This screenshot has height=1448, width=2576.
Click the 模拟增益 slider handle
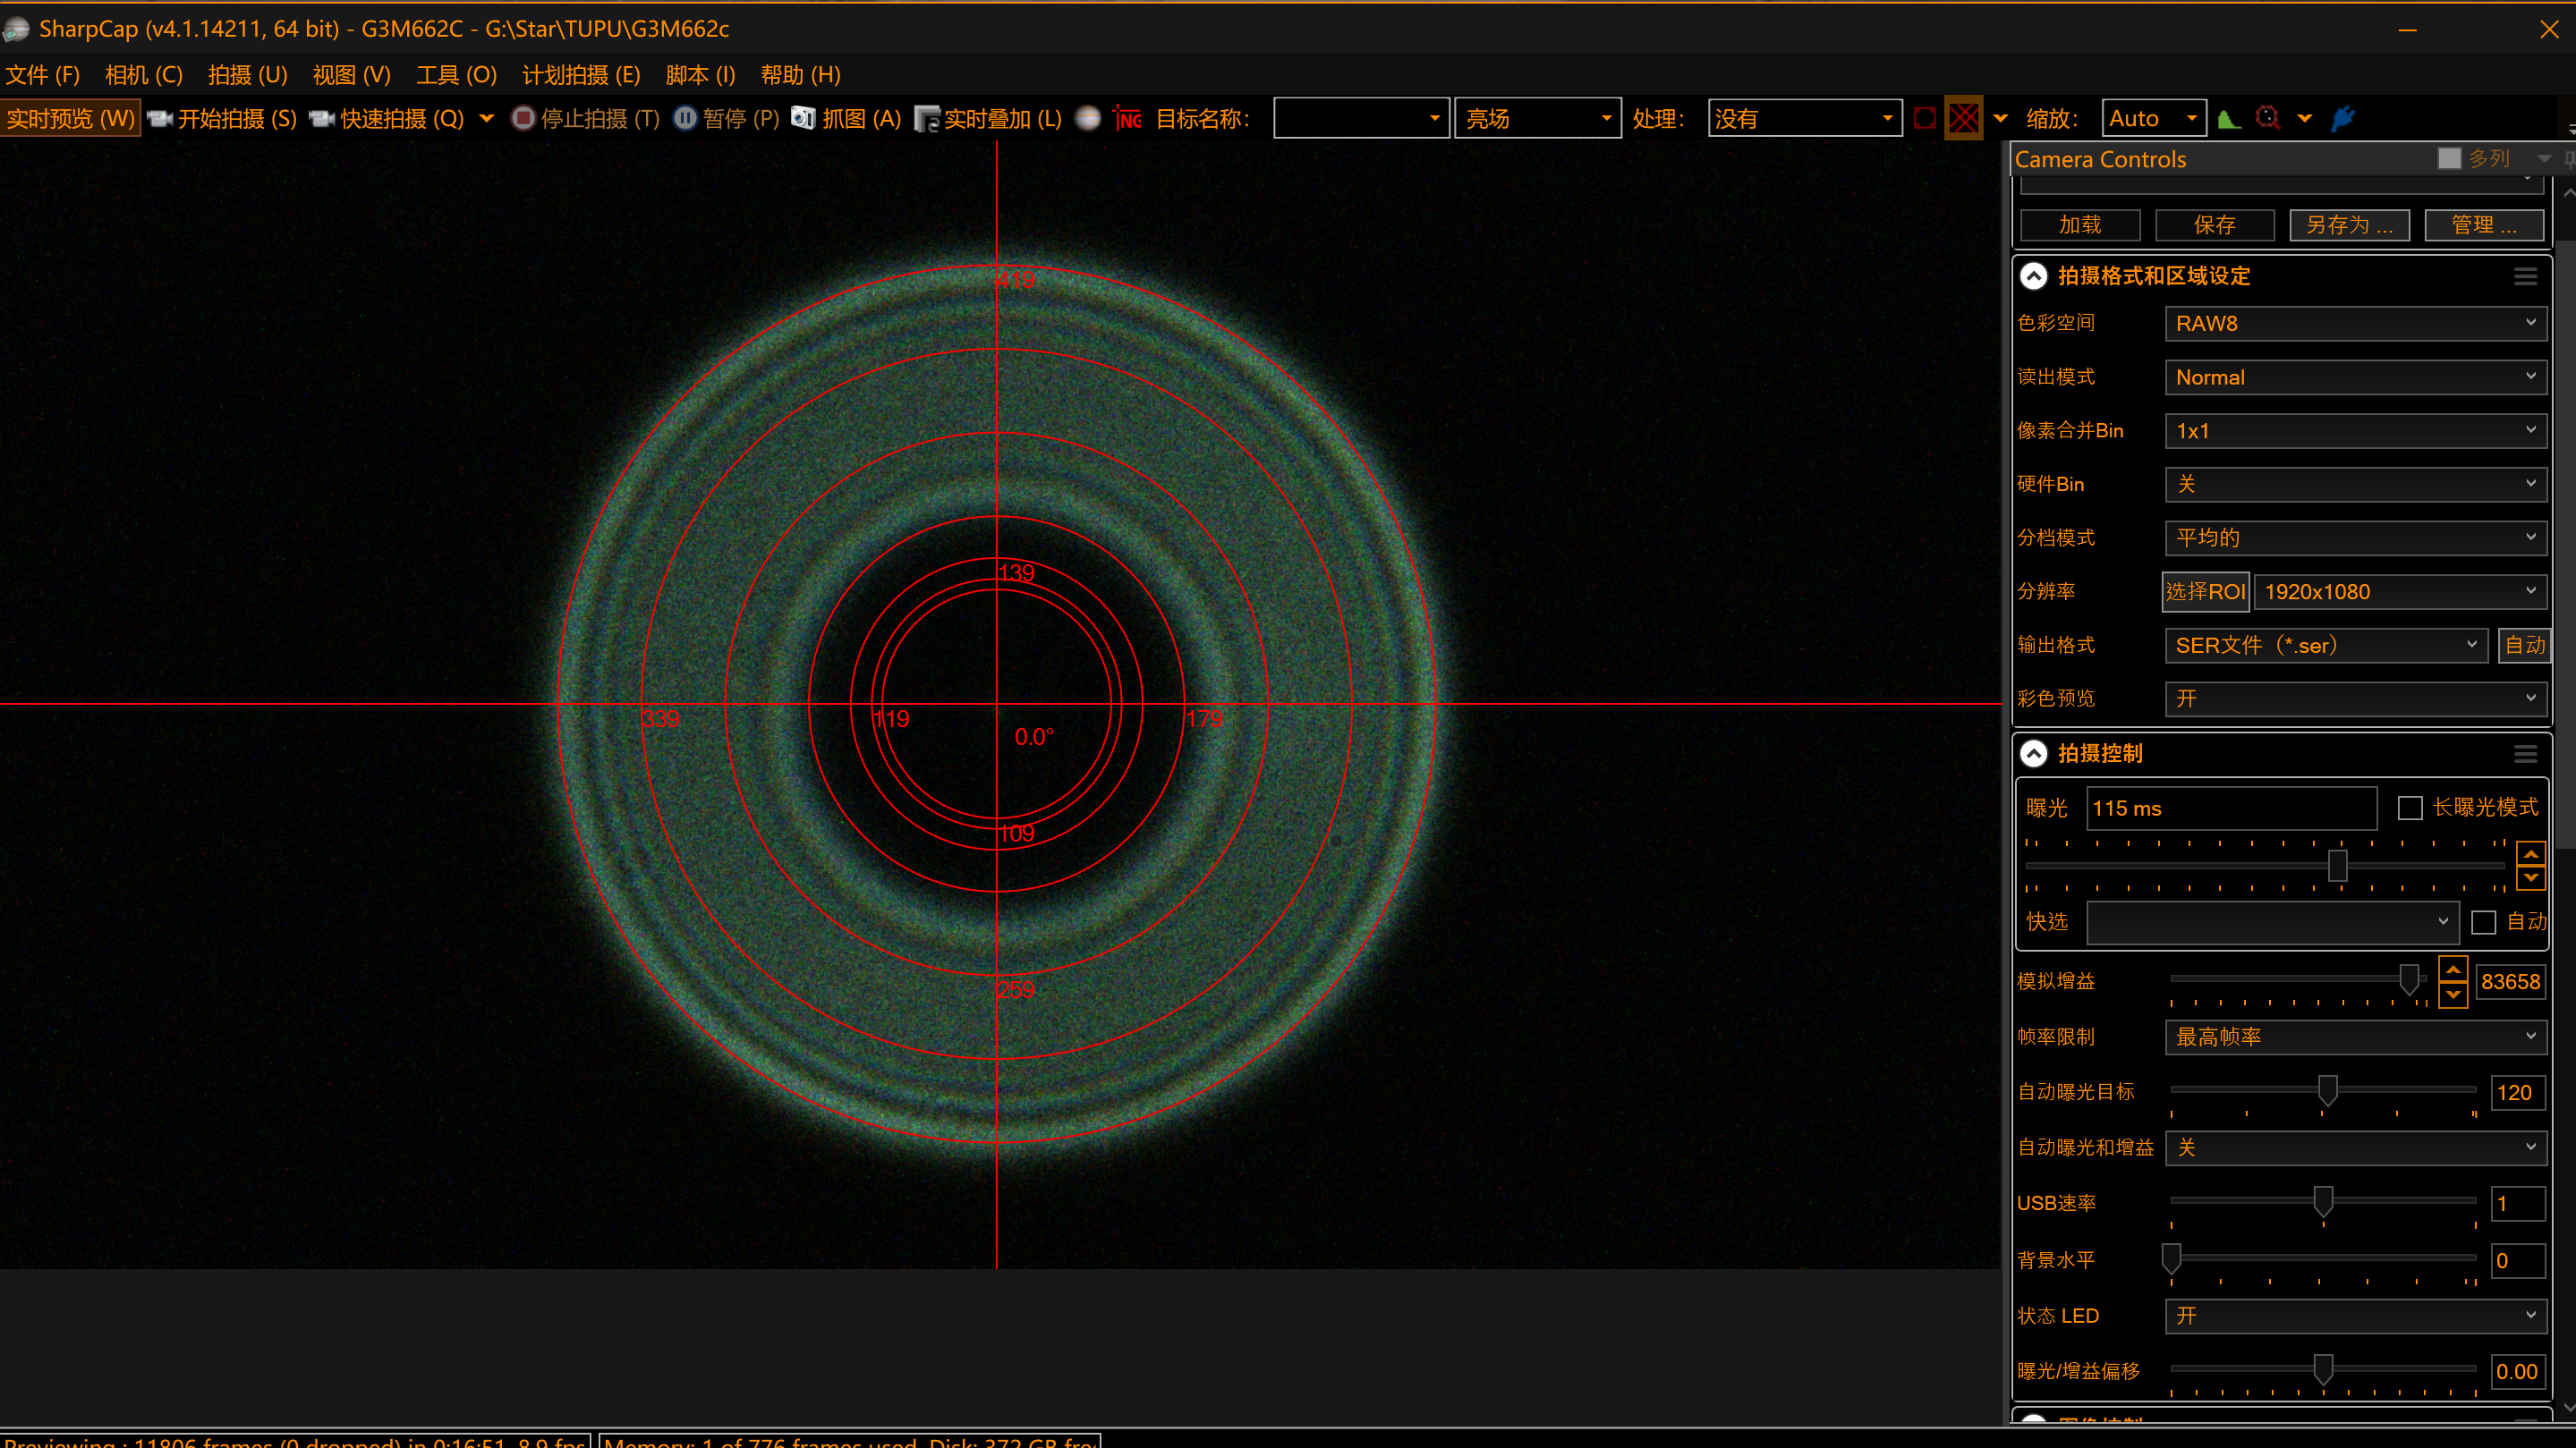[x=2410, y=979]
